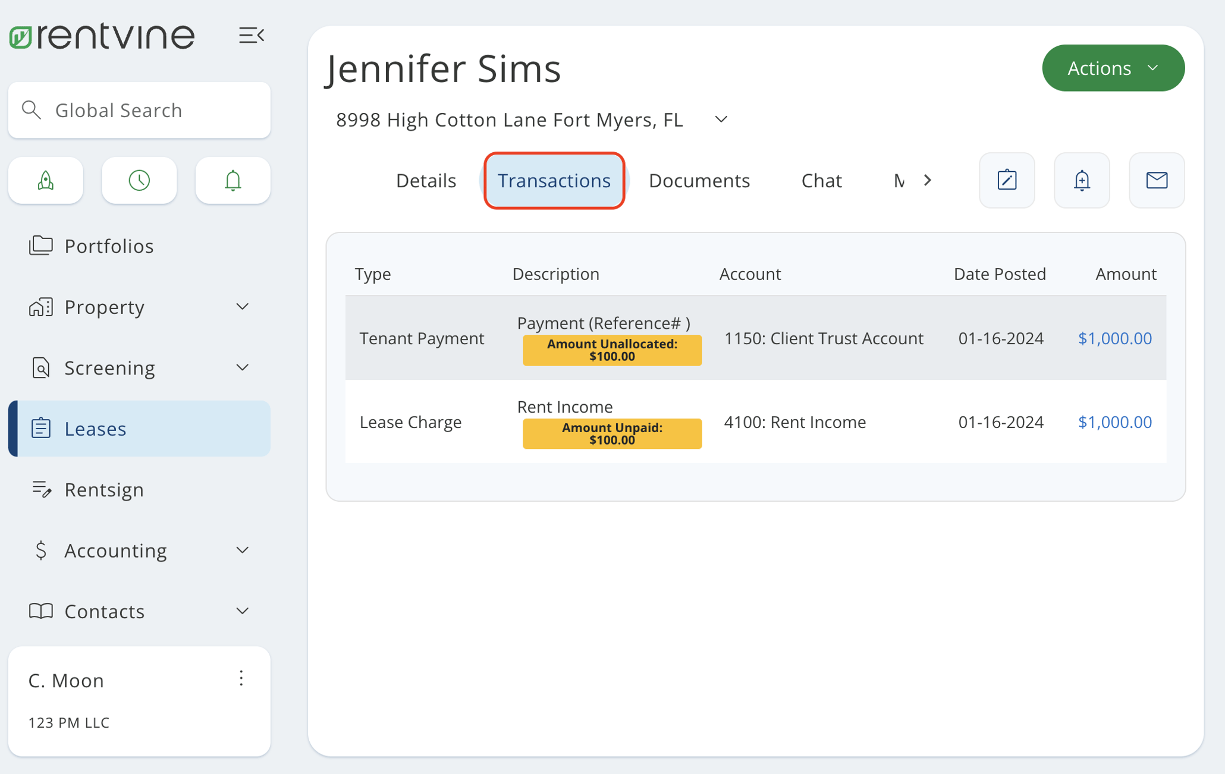1225x774 pixels.
Task: Open Tenant Payment $1,000.00 amount link
Action: coord(1114,338)
